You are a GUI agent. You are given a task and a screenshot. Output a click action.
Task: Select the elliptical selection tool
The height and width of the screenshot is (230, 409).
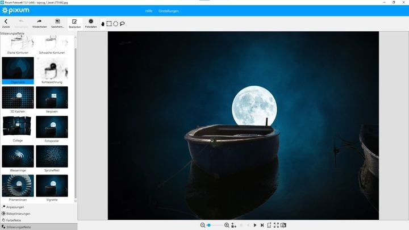pos(115,24)
